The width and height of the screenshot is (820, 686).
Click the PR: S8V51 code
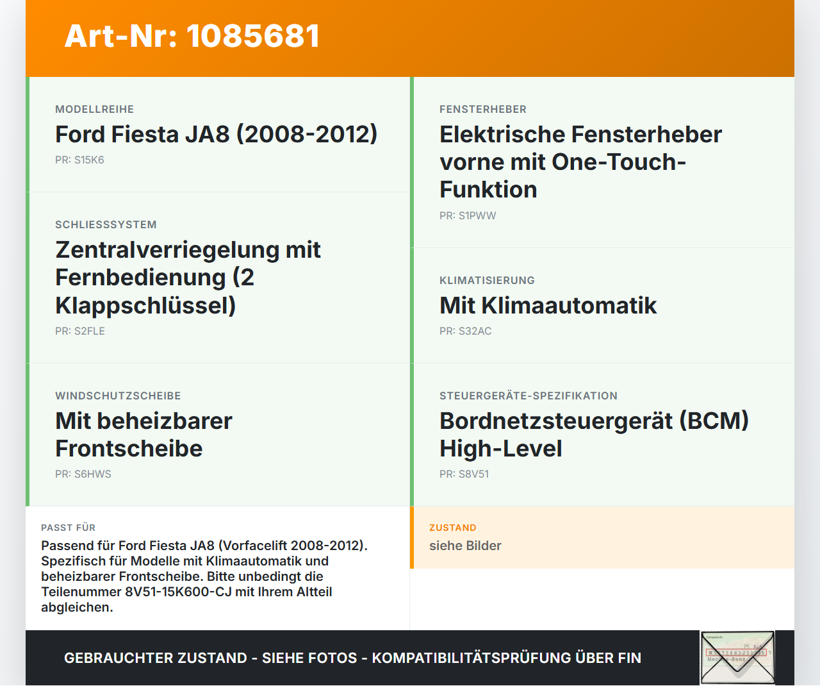464,474
